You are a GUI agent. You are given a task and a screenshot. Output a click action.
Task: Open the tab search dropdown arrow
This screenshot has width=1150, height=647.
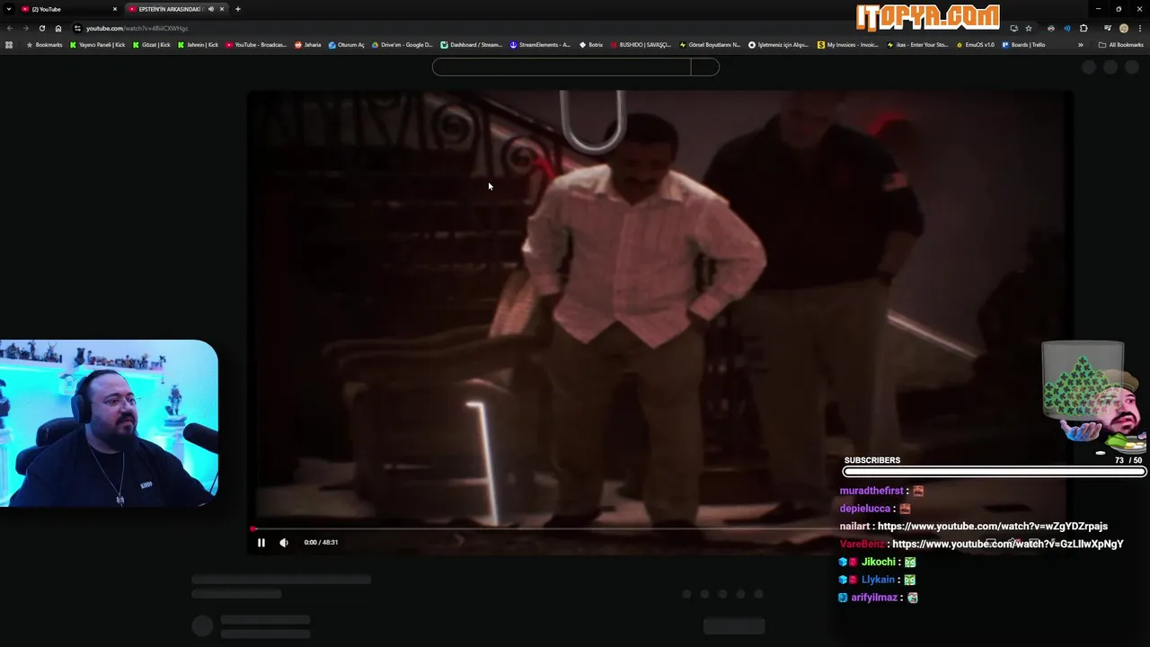(9, 9)
